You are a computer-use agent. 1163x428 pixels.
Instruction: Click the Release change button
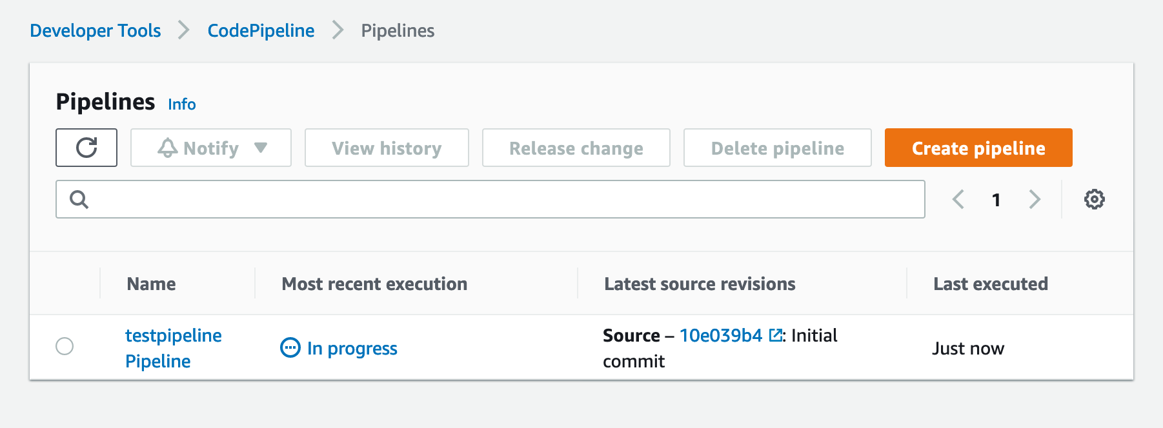576,148
